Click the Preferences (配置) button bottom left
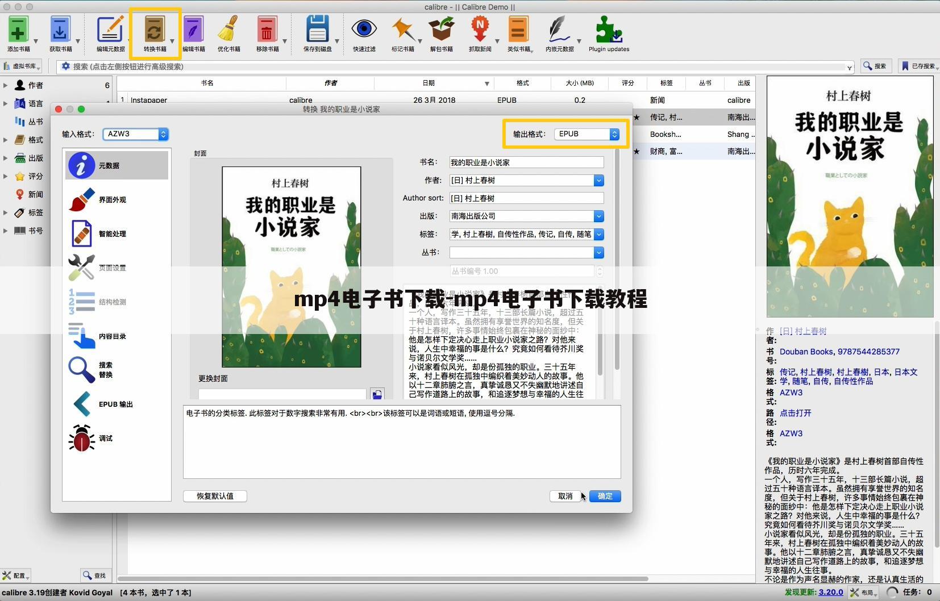 tap(16, 575)
